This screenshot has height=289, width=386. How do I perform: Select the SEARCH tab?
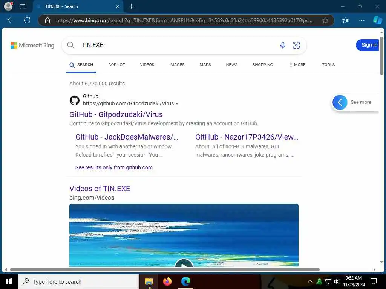click(x=81, y=65)
